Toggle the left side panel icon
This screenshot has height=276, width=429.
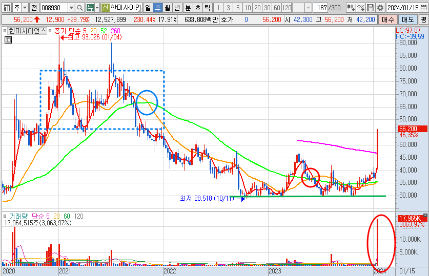coord(7,8)
